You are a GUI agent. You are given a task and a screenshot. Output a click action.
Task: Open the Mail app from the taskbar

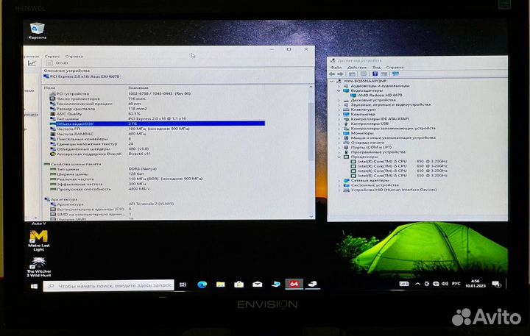click(x=257, y=285)
